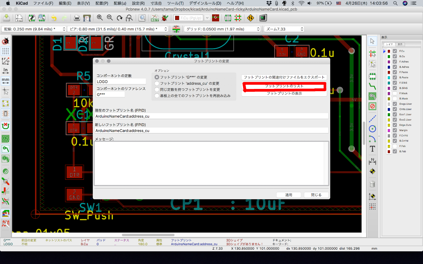423x264 pixels.
Task: Click the B.Cu green color swatch
Action: (x=389, y=56)
